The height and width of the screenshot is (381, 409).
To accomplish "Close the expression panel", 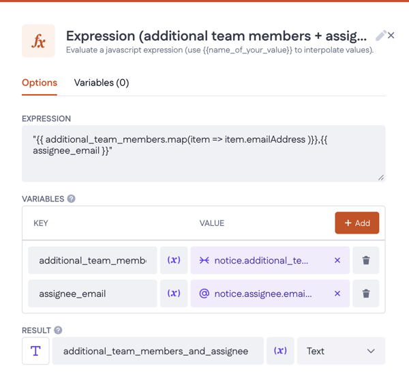I will pos(391,36).
